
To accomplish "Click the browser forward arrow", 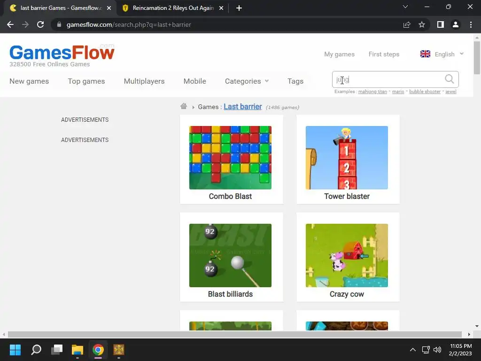I will [x=25, y=24].
